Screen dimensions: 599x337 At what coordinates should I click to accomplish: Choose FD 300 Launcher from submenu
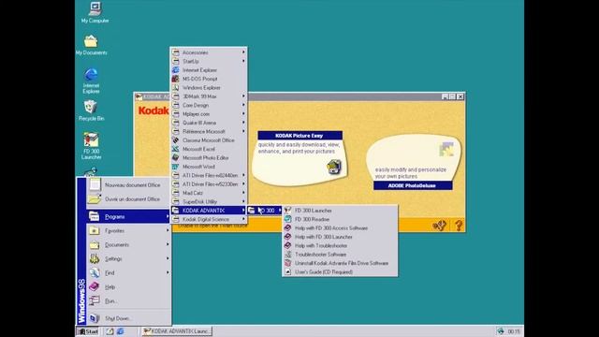[340, 211]
